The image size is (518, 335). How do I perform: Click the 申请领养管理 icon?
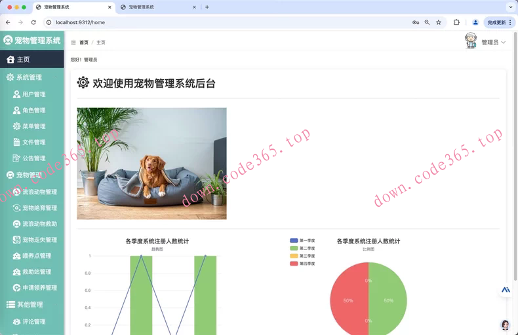pyautogui.click(x=16, y=287)
